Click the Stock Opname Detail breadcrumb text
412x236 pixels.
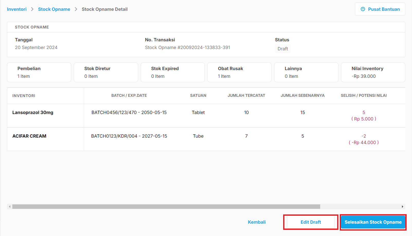(x=105, y=9)
